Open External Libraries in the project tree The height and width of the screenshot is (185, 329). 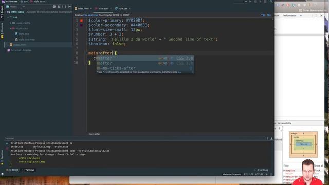coord(20,50)
